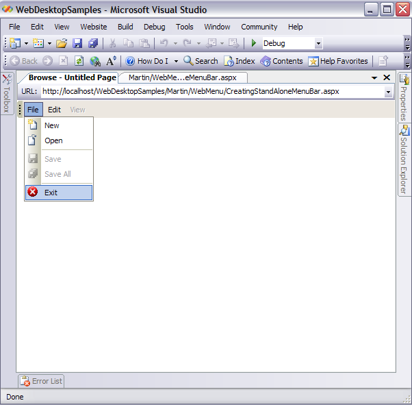Click the Save All toolbar icon
The image size is (412, 405).
coord(93,44)
